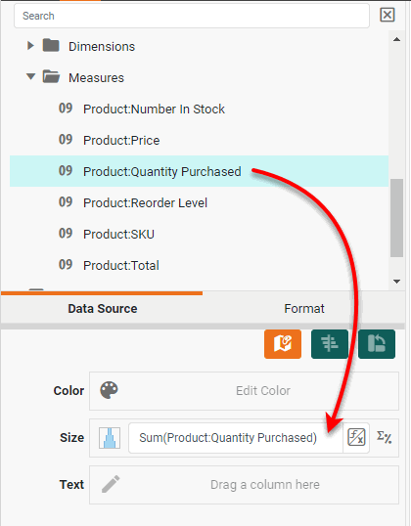Viewport: 411px width, 526px height.
Task: Select the Data Source tab
Action: pyautogui.click(x=102, y=309)
